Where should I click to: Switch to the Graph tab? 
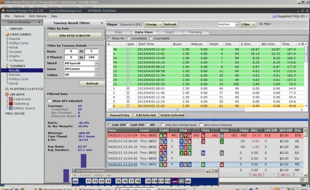170,32
